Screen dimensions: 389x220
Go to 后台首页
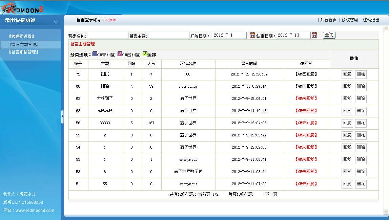pyautogui.click(x=328, y=20)
